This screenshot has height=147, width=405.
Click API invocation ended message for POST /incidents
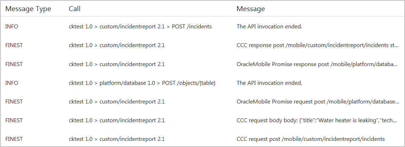click(x=269, y=26)
